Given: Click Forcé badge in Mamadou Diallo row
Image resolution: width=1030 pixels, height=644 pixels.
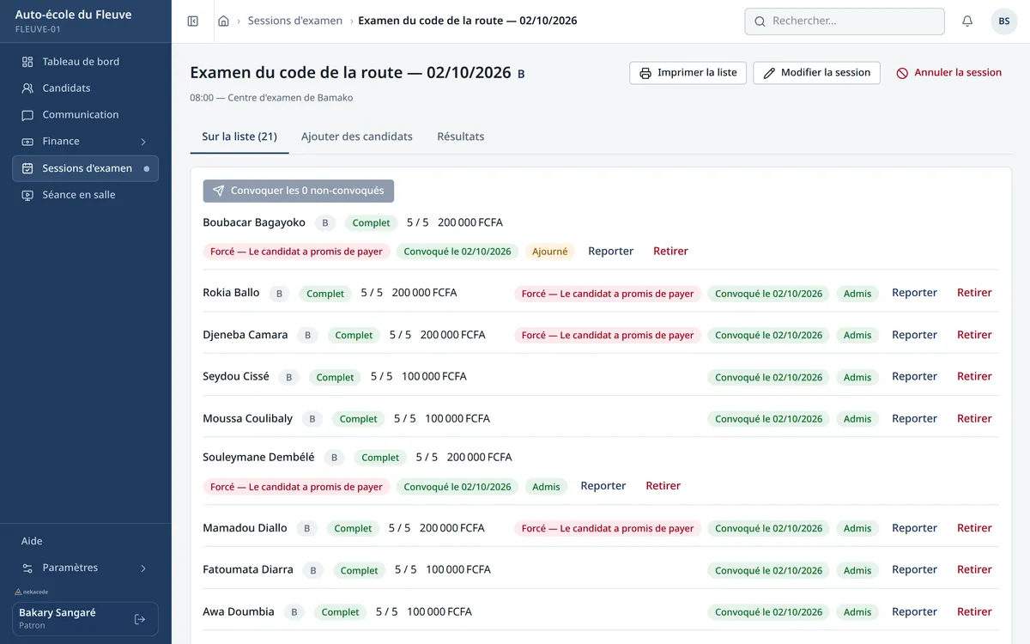Looking at the screenshot, I should (608, 528).
